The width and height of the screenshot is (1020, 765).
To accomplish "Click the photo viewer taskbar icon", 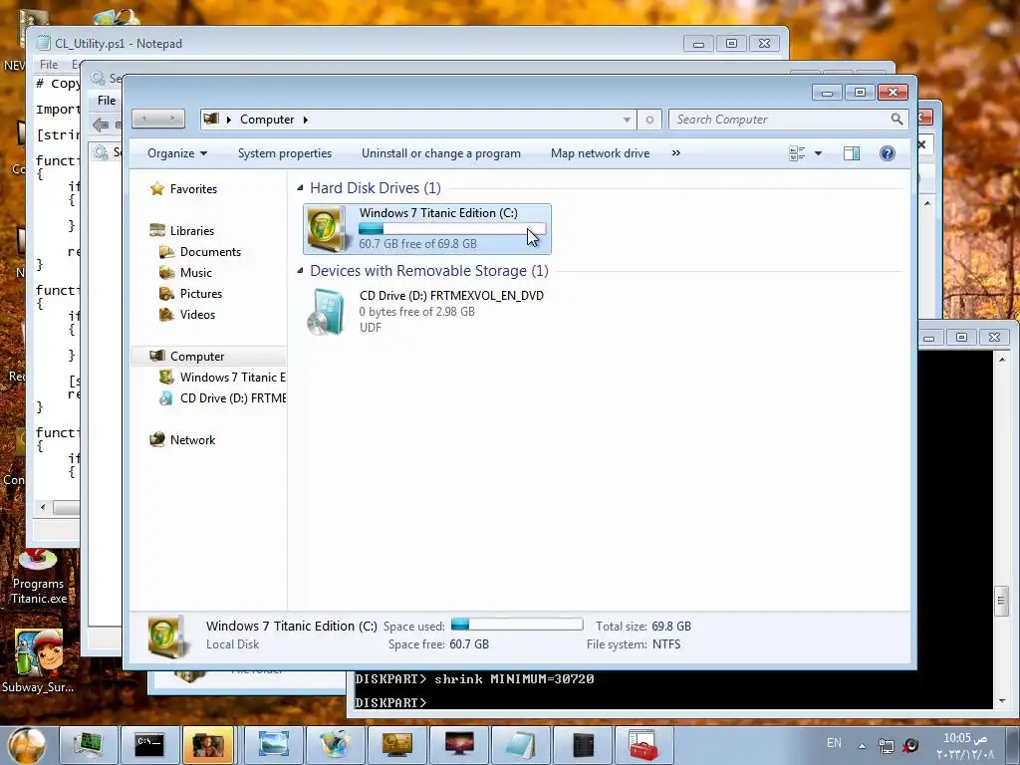I will [x=274, y=744].
